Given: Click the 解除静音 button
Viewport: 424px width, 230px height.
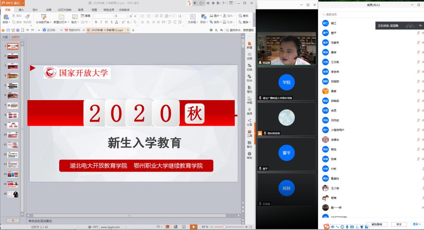Looking at the screenshot, I should coord(377,224).
